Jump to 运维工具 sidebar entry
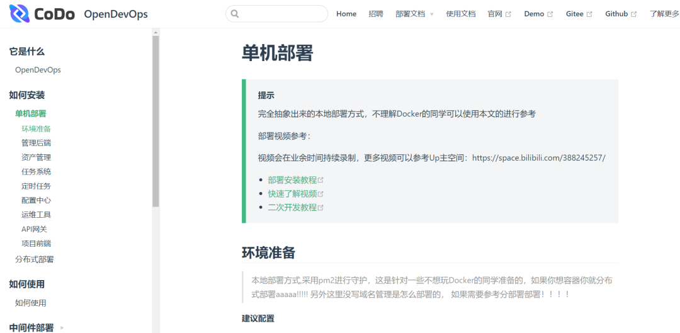 pyautogui.click(x=36, y=215)
